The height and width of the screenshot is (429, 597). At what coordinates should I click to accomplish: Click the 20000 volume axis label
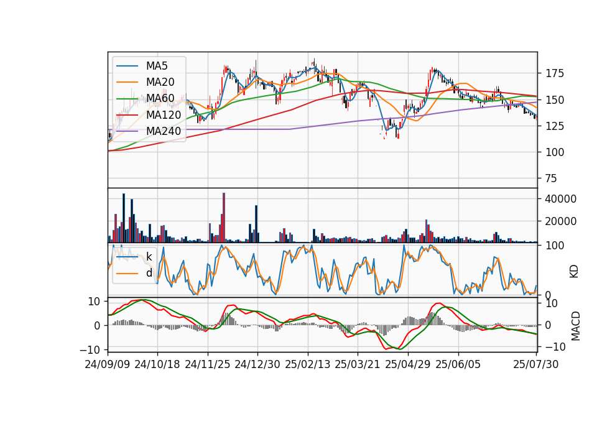click(561, 221)
